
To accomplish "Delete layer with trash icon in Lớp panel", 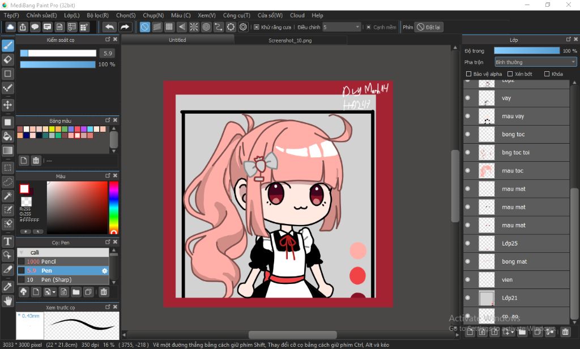I will click(x=565, y=332).
